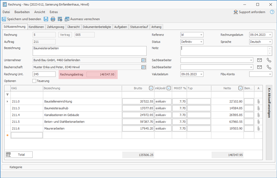Open the Brutto column dropdown arrow
The width and height of the screenshot is (277, 178).
(x=151, y=88)
